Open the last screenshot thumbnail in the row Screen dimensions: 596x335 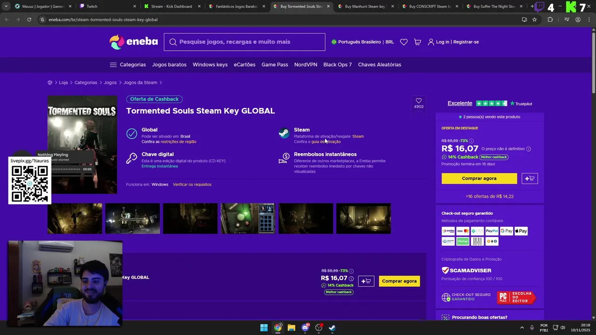363,219
